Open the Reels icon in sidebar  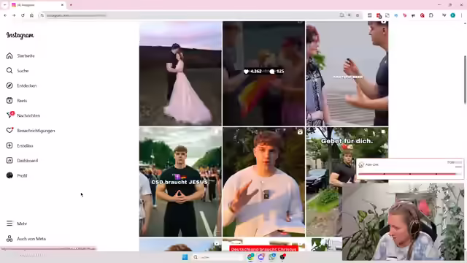9,101
